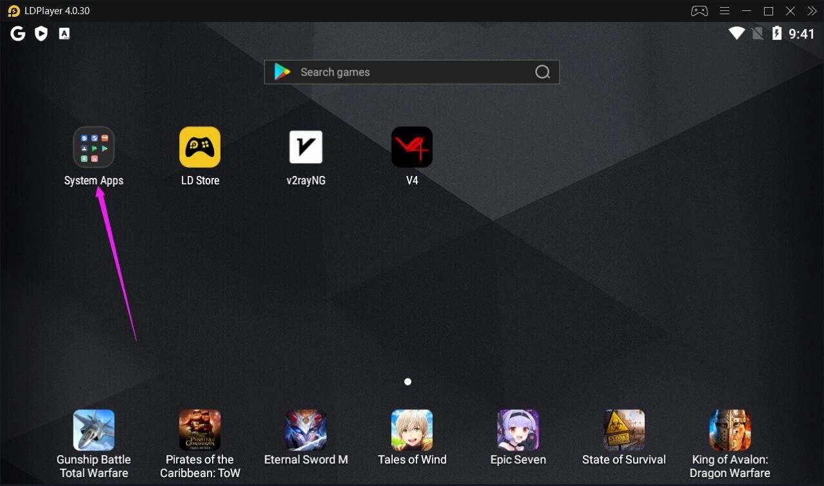The height and width of the screenshot is (486, 824).
Task: Click the Wi-Fi status icon
Action: click(x=736, y=33)
